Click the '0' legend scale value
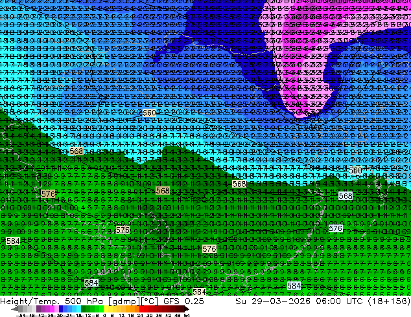 (104, 315)
